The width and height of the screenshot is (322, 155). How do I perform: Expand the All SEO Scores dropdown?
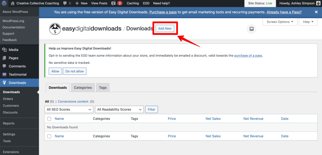(x=69, y=109)
